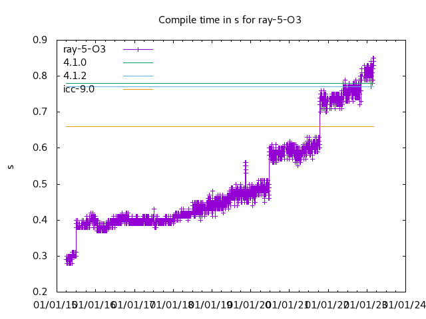Image resolution: width=426 pixels, height=319 pixels.
Task: Select the ray-5-O3 legend label
Action: point(84,49)
